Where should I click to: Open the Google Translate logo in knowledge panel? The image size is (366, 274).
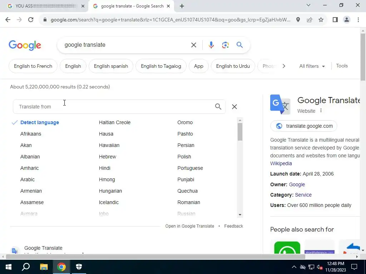pyautogui.click(x=280, y=105)
